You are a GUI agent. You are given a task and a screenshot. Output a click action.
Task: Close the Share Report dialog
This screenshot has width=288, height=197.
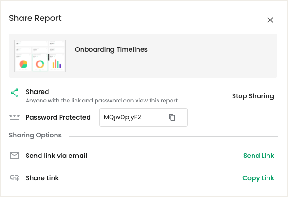click(x=270, y=20)
